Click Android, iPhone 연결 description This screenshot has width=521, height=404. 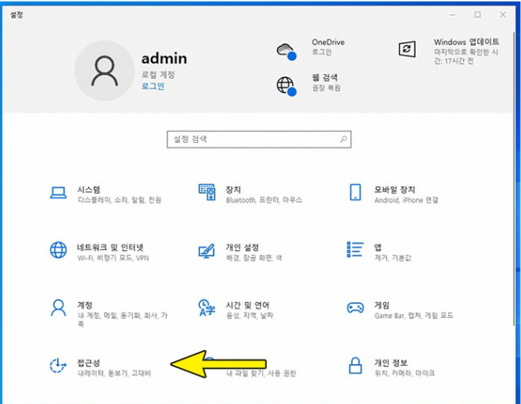[x=406, y=200]
